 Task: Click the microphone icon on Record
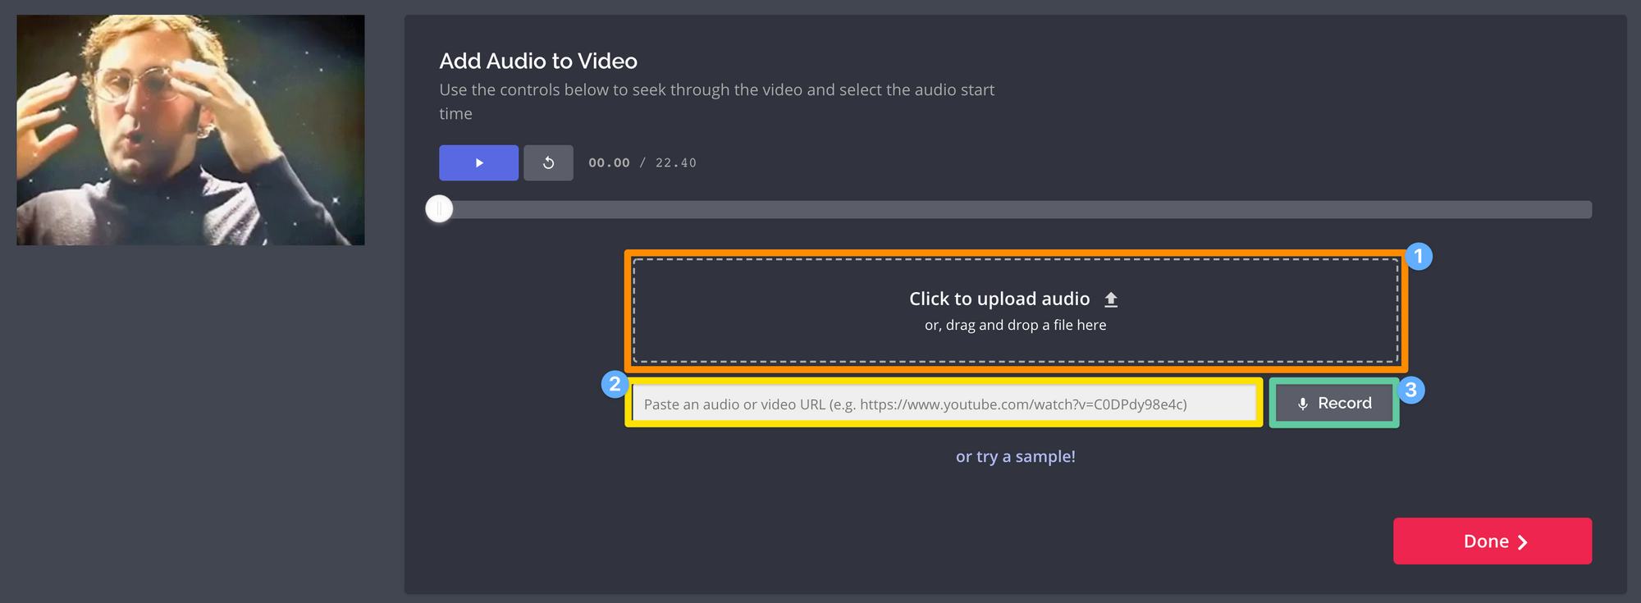click(1302, 404)
